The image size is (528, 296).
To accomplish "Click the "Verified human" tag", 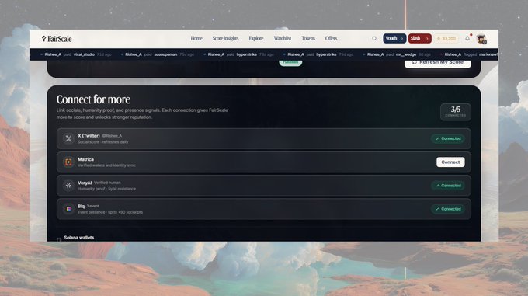I will pyautogui.click(x=107, y=183).
